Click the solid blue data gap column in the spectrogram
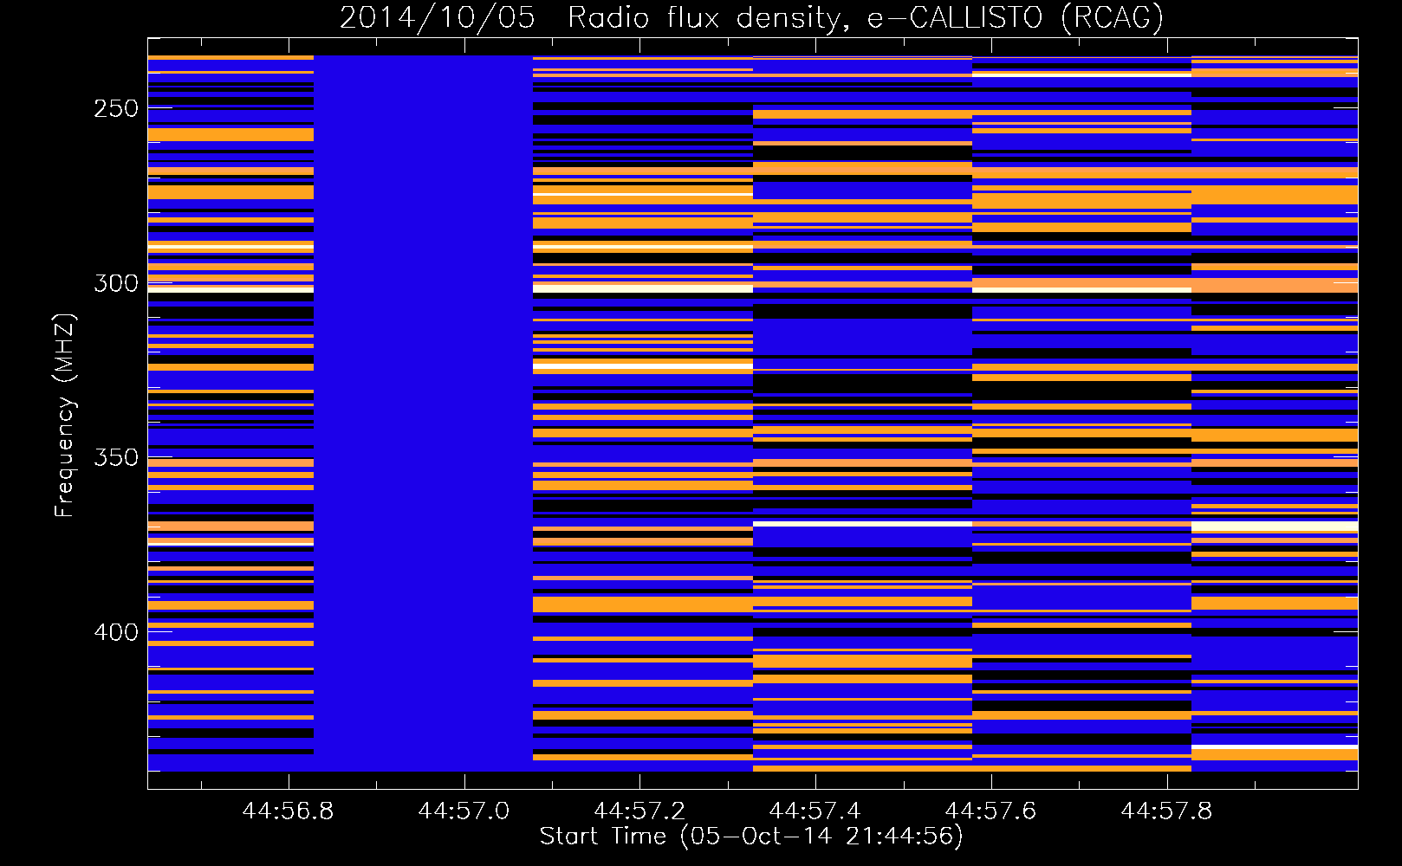Viewport: 1402px width, 866px height. tap(423, 413)
